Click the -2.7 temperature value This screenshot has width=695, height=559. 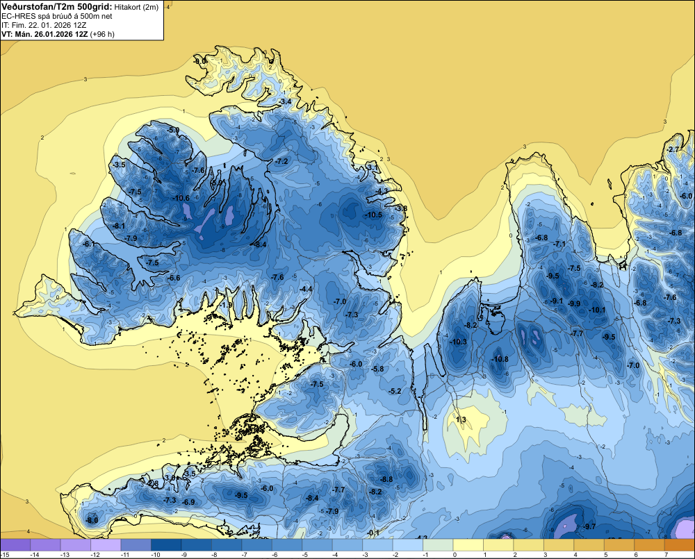673,150
